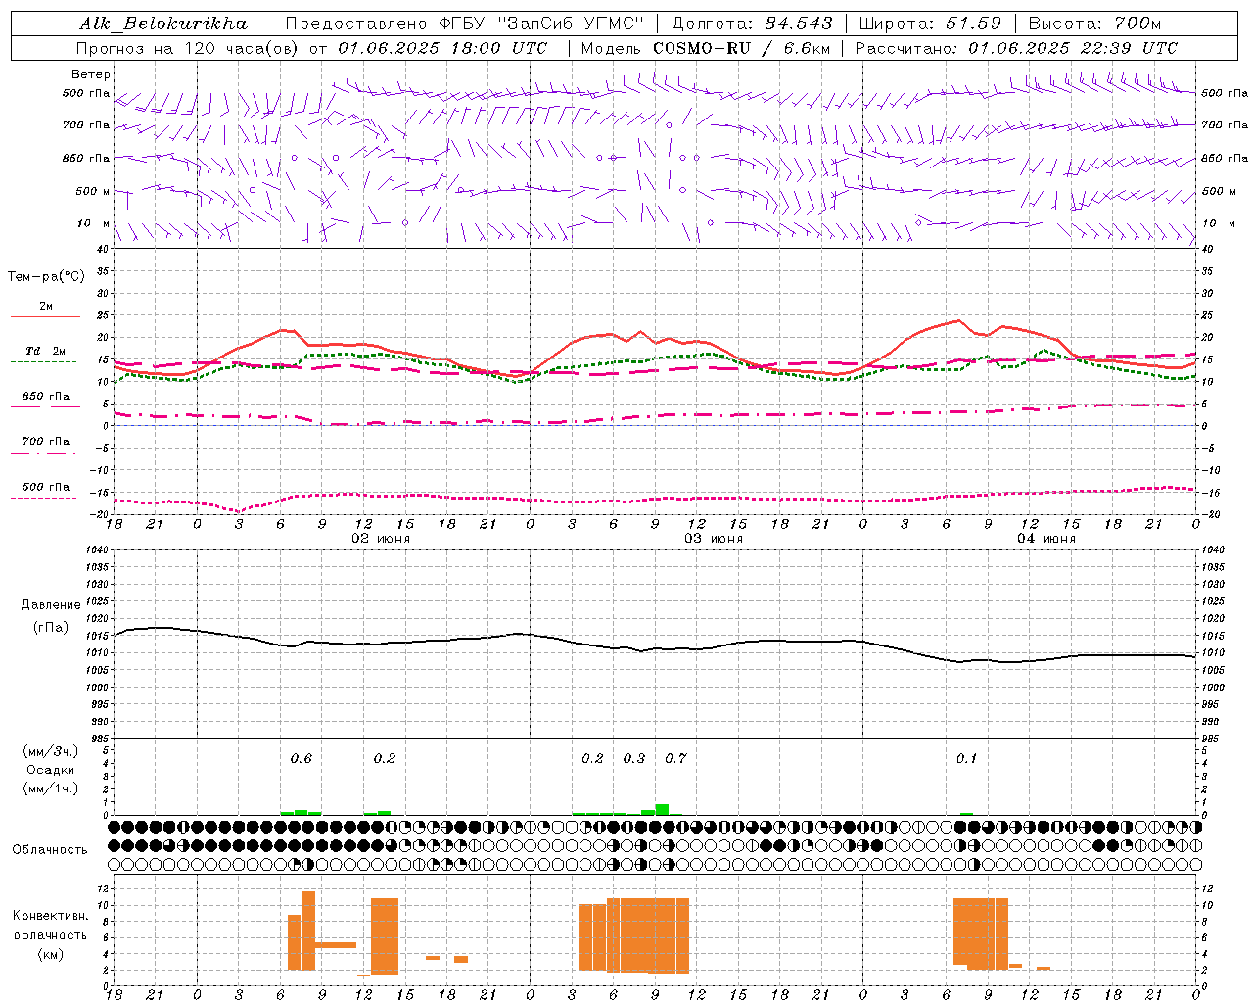
Task: Click the 04 июня date label
Action: [x=1046, y=539]
